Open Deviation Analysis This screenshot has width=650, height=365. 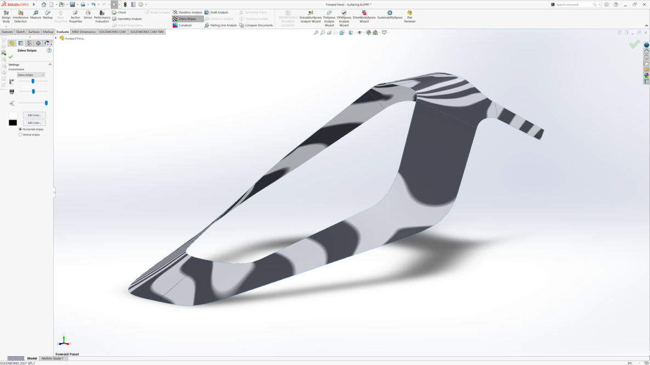[x=187, y=13]
